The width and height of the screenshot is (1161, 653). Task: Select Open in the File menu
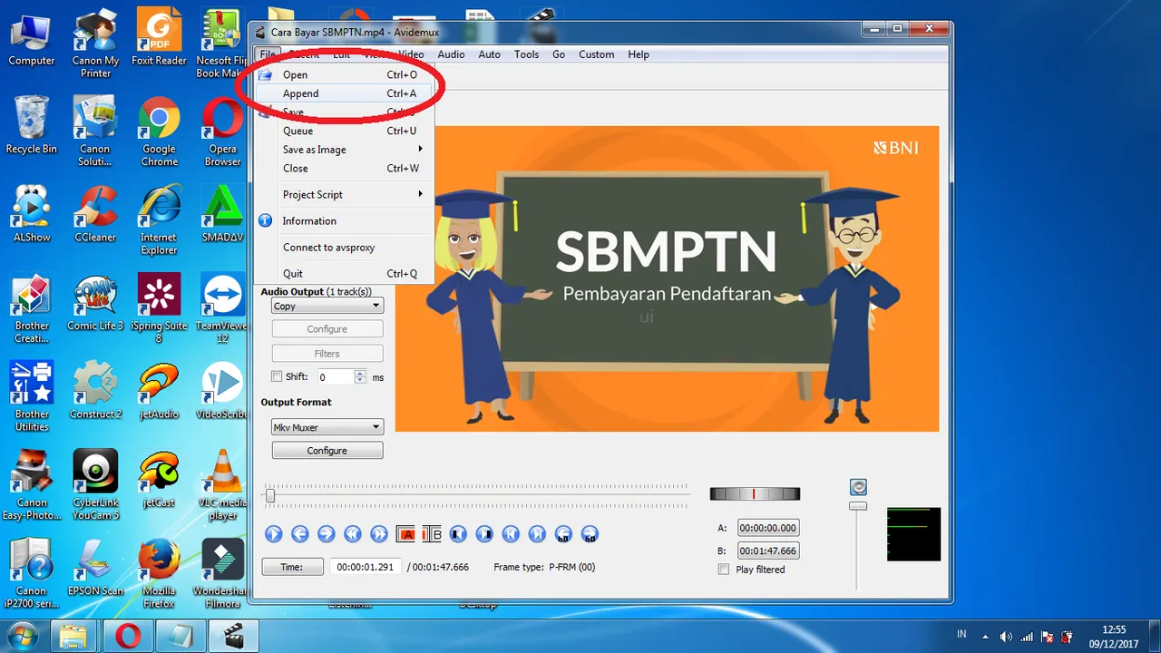344,74
